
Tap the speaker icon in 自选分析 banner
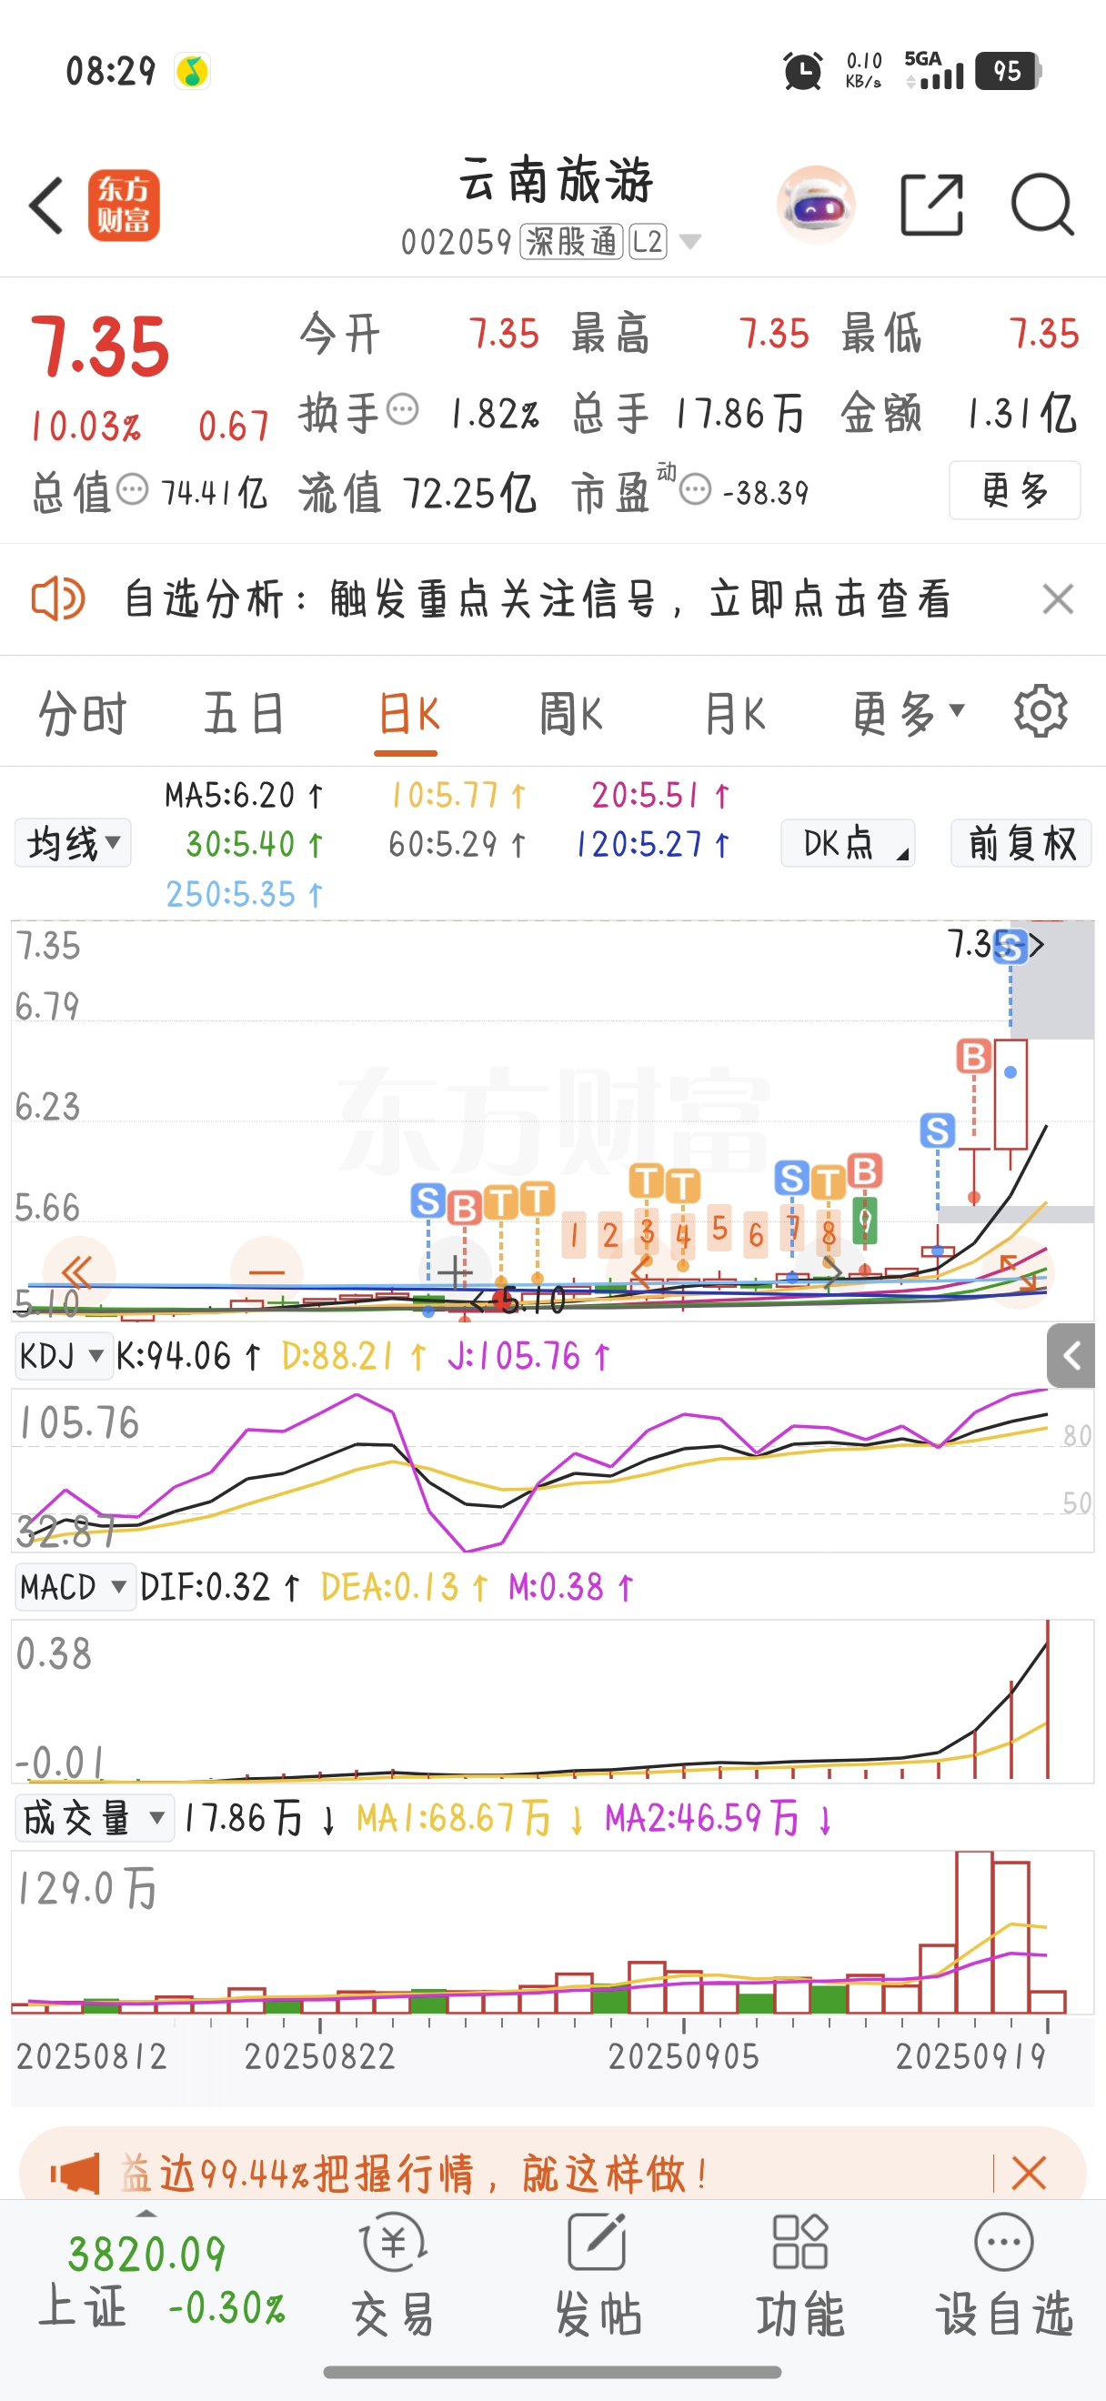(58, 598)
